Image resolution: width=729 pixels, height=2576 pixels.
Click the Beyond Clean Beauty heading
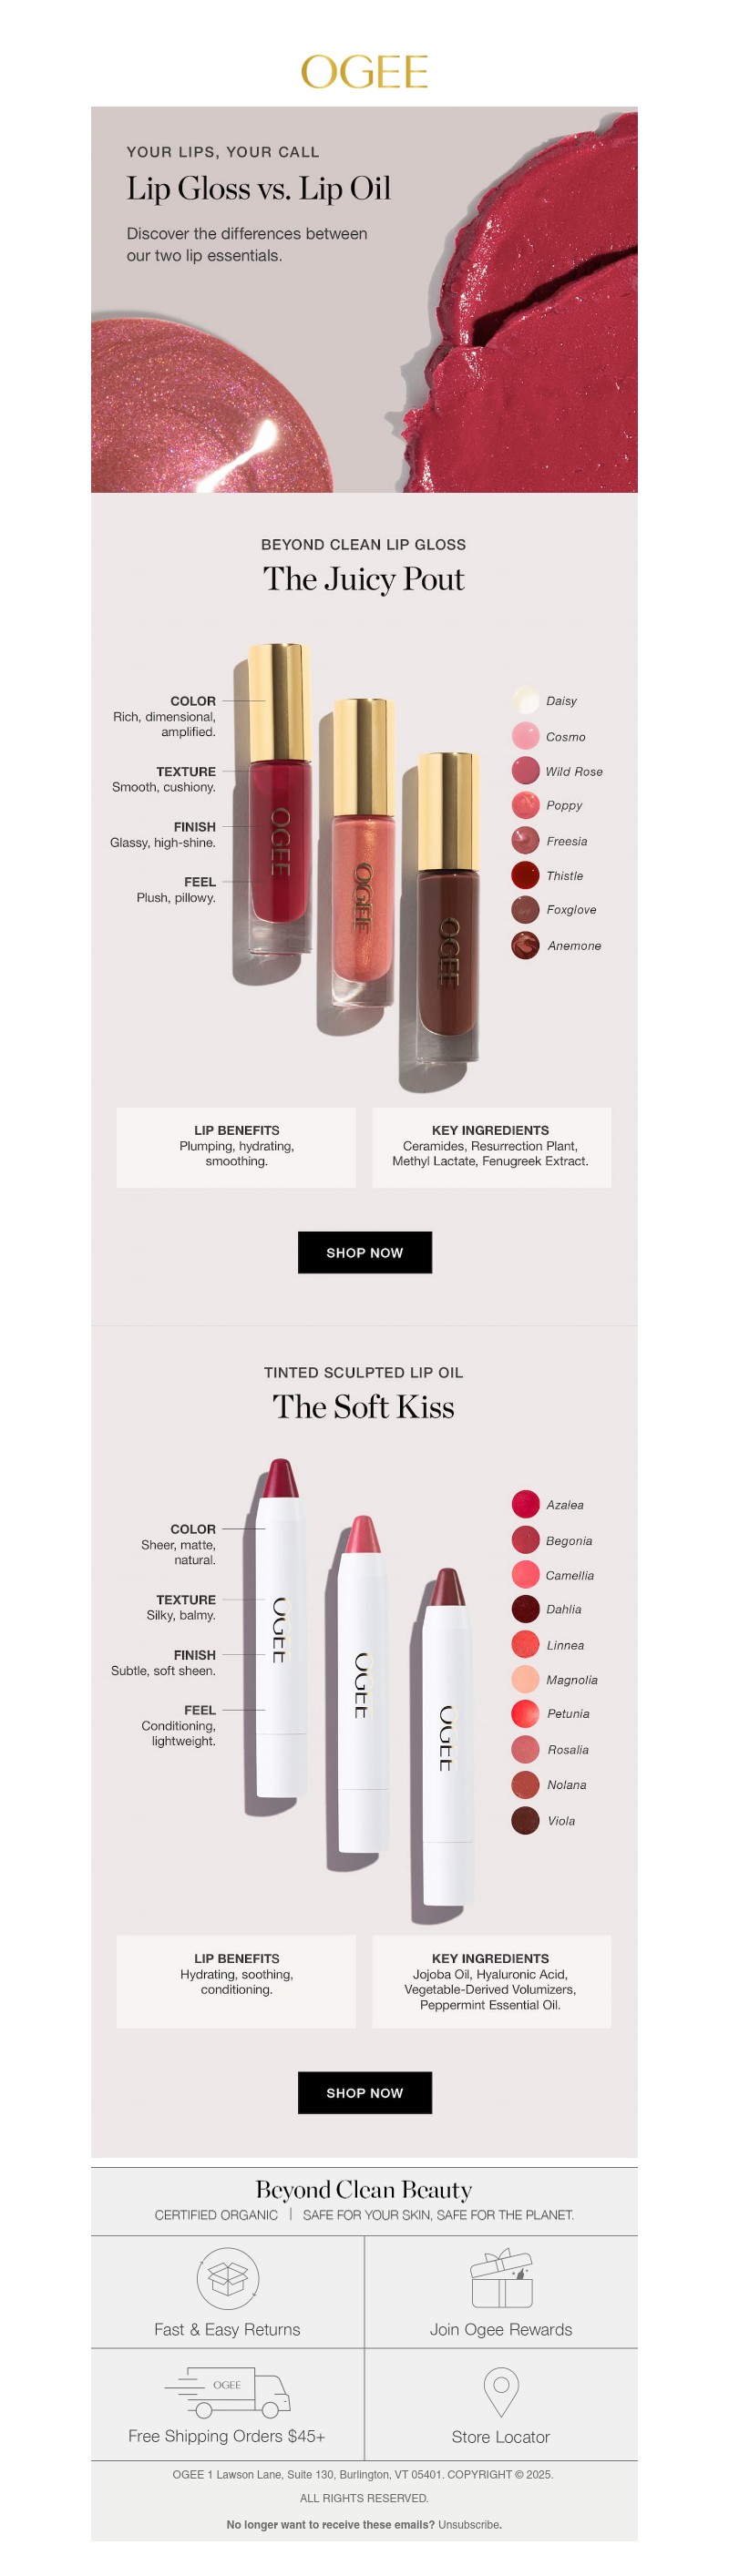[364, 2190]
